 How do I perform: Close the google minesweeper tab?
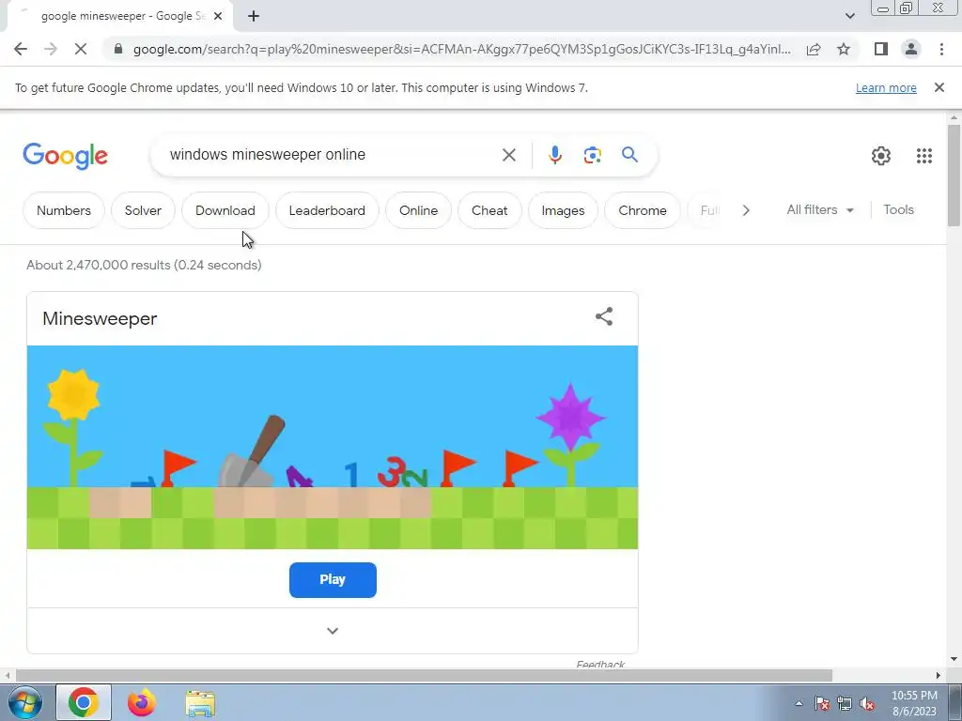(x=218, y=17)
